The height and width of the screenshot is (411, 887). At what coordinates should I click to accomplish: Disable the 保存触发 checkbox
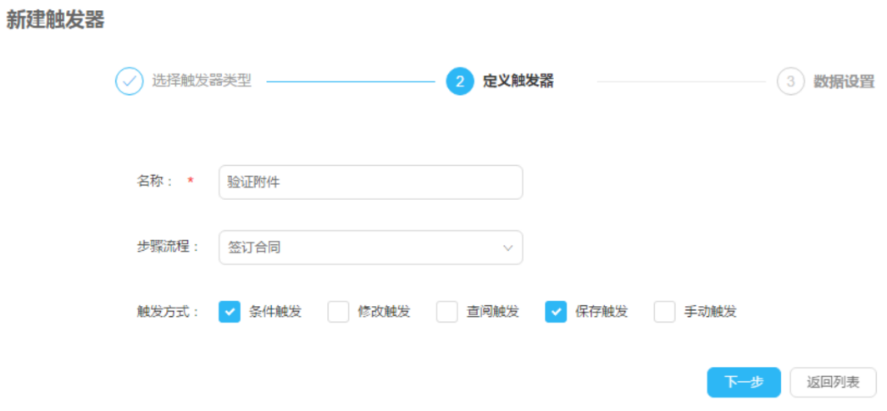pos(556,312)
